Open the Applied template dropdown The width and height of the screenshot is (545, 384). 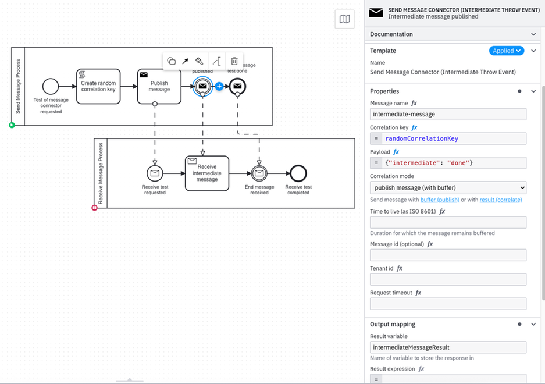pyautogui.click(x=506, y=51)
